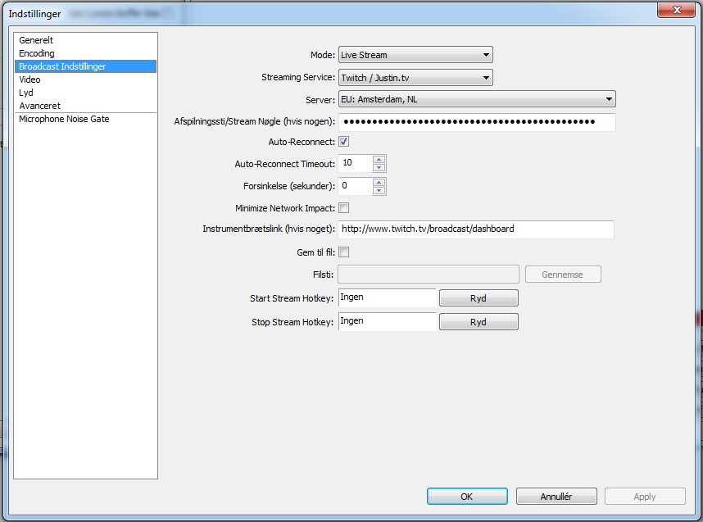Open the Server dropdown list
Image resolution: width=703 pixels, height=522 pixels.
coord(477,99)
